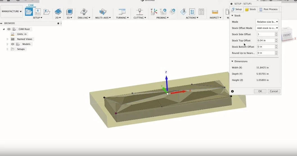Open the DRILLING dropdown menu
297x156 pixels.
coord(84,18)
